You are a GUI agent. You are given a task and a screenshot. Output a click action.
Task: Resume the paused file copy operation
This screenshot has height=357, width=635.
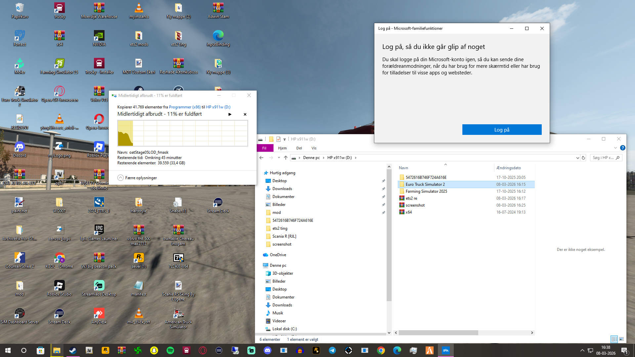(x=230, y=114)
